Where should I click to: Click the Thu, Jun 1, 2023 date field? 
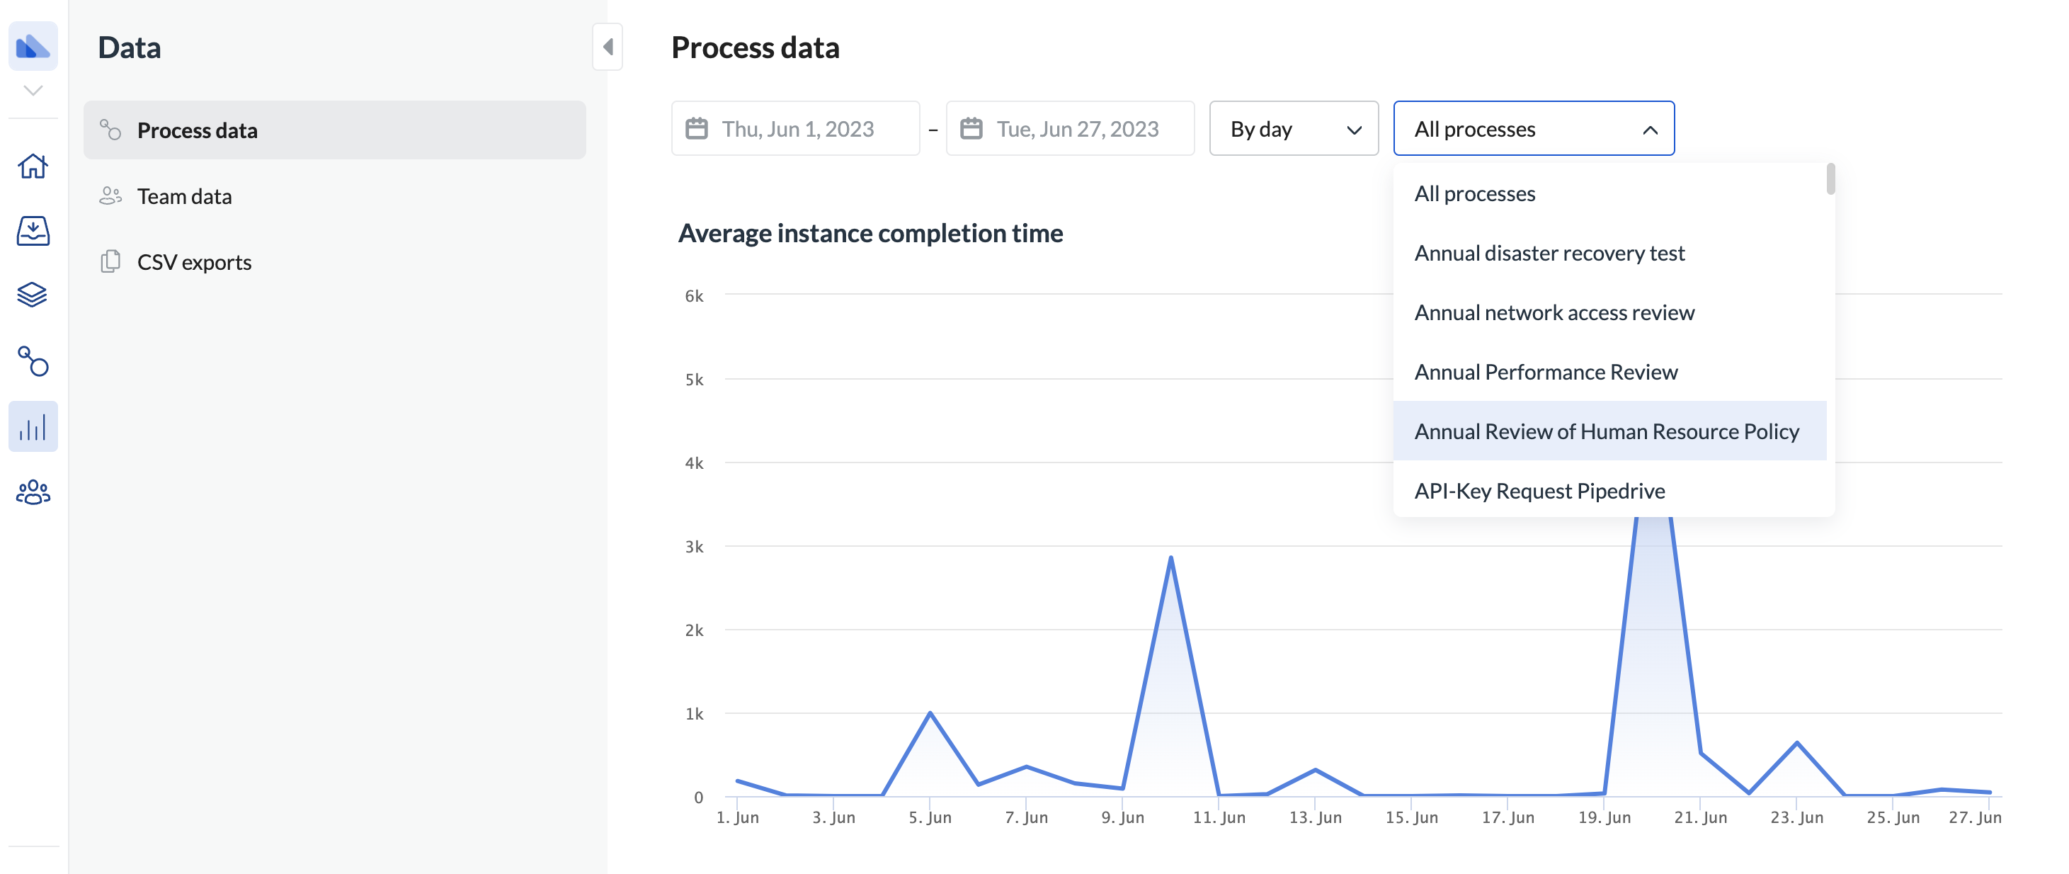(x=797, y=128)
